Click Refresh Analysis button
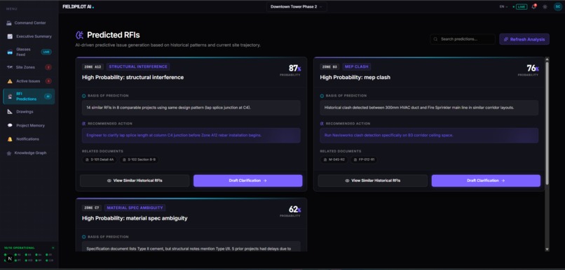 [x=524, y=39]
